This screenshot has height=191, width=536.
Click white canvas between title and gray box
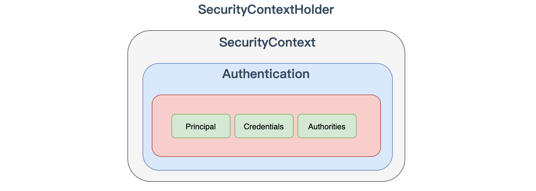pos(266,24)
